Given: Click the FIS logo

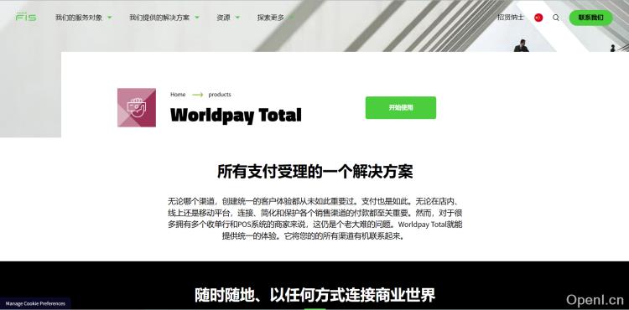Looking at the screenshot, I should pos(26,18).
